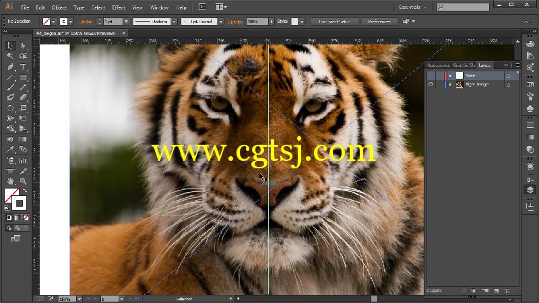Screen dimensions: 539x303
Task: Set Color fill mode button
Action: click(x=9, y=217)
